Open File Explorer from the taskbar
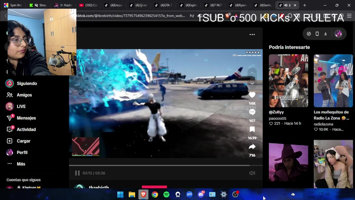The height and width of the screenshot is (200, 355). pos(132,194)
